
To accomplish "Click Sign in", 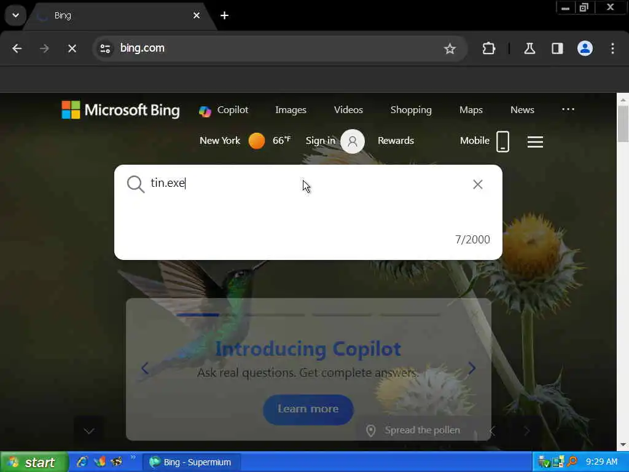I will [x=320, y=141].
